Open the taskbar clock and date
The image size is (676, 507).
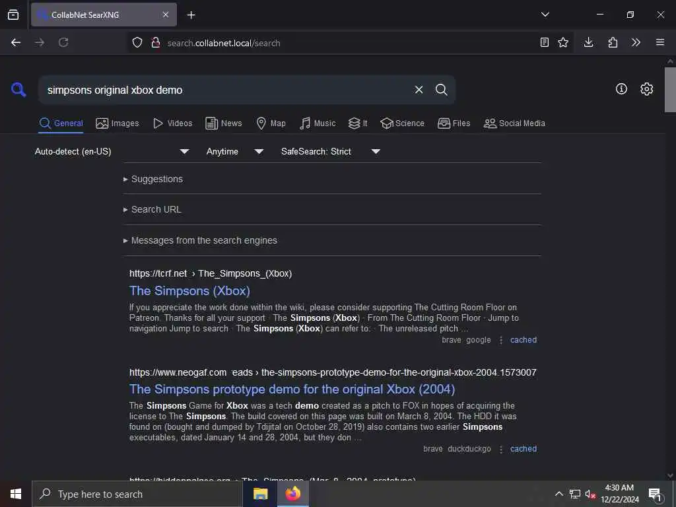coord(619,494)
